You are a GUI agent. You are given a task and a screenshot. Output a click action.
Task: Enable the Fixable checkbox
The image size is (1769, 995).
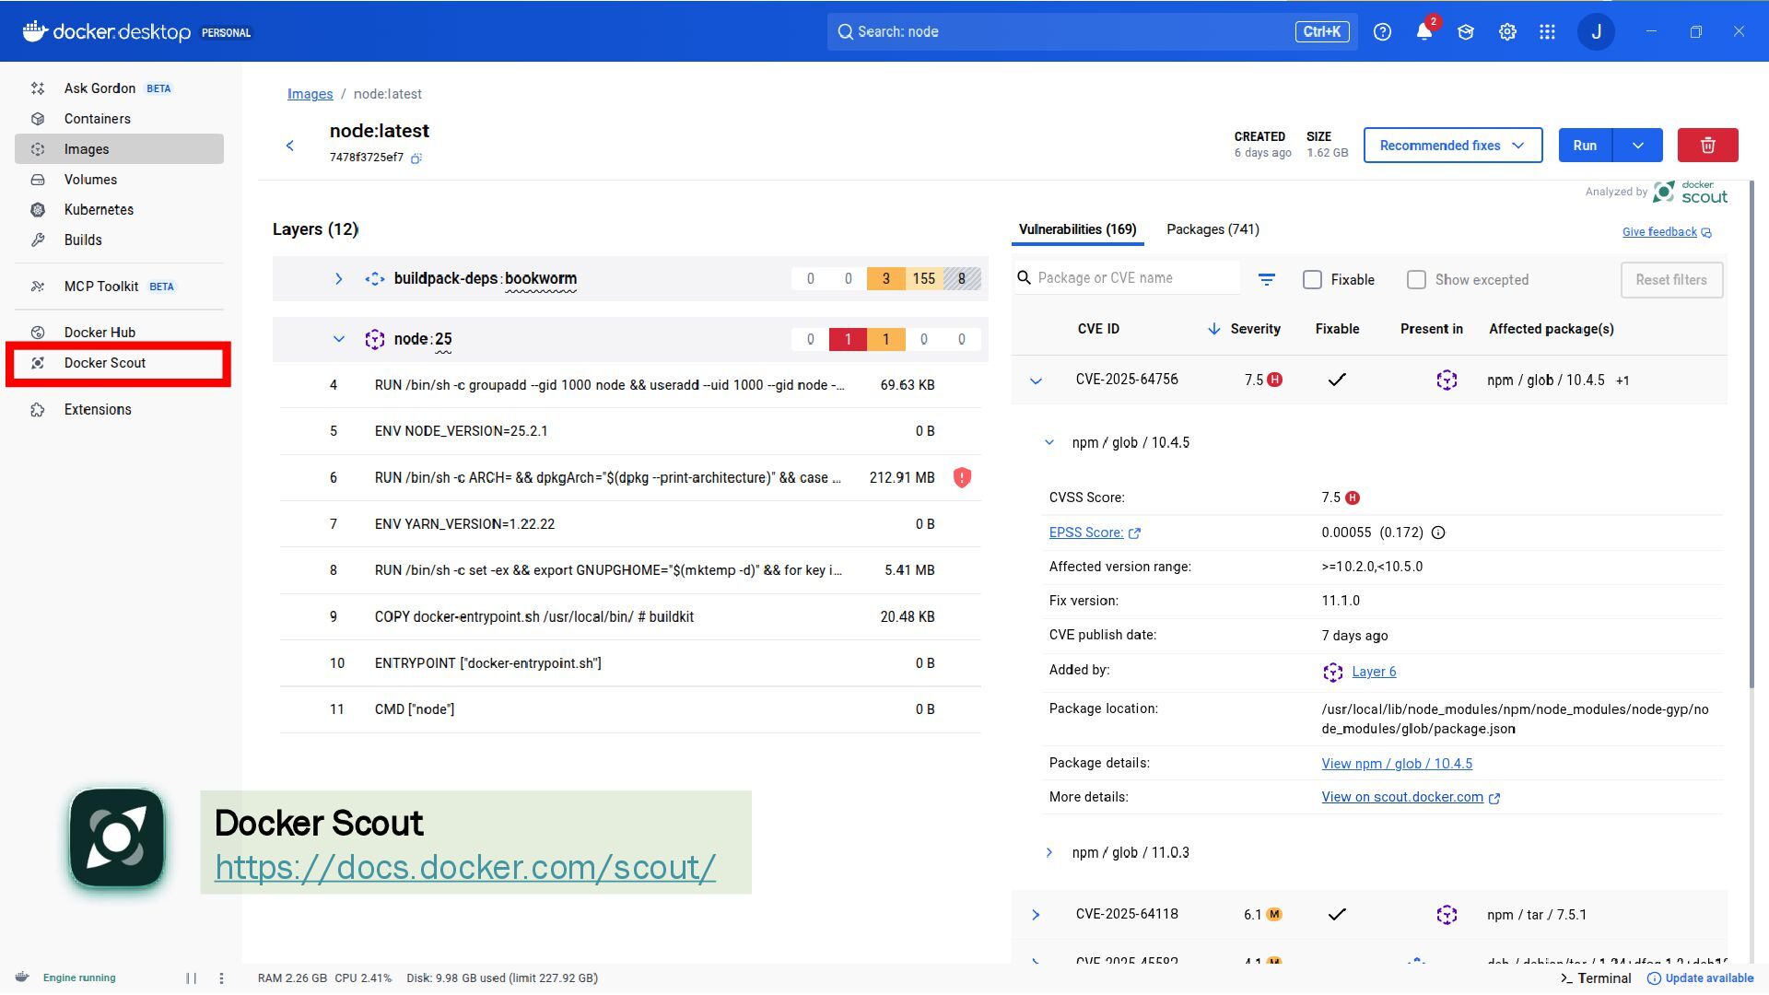[x=1313, y=279]
